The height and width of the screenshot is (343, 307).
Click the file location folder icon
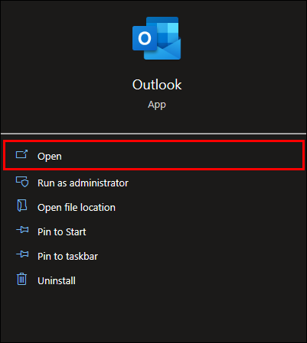pyautogui.click(x=22, y=205)
